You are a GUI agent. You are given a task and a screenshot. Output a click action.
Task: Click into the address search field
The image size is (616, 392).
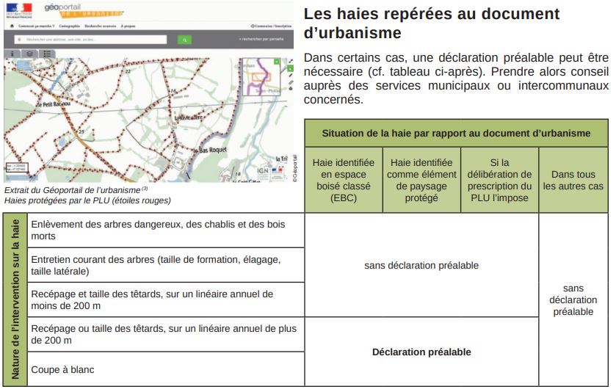click(88, 38)
